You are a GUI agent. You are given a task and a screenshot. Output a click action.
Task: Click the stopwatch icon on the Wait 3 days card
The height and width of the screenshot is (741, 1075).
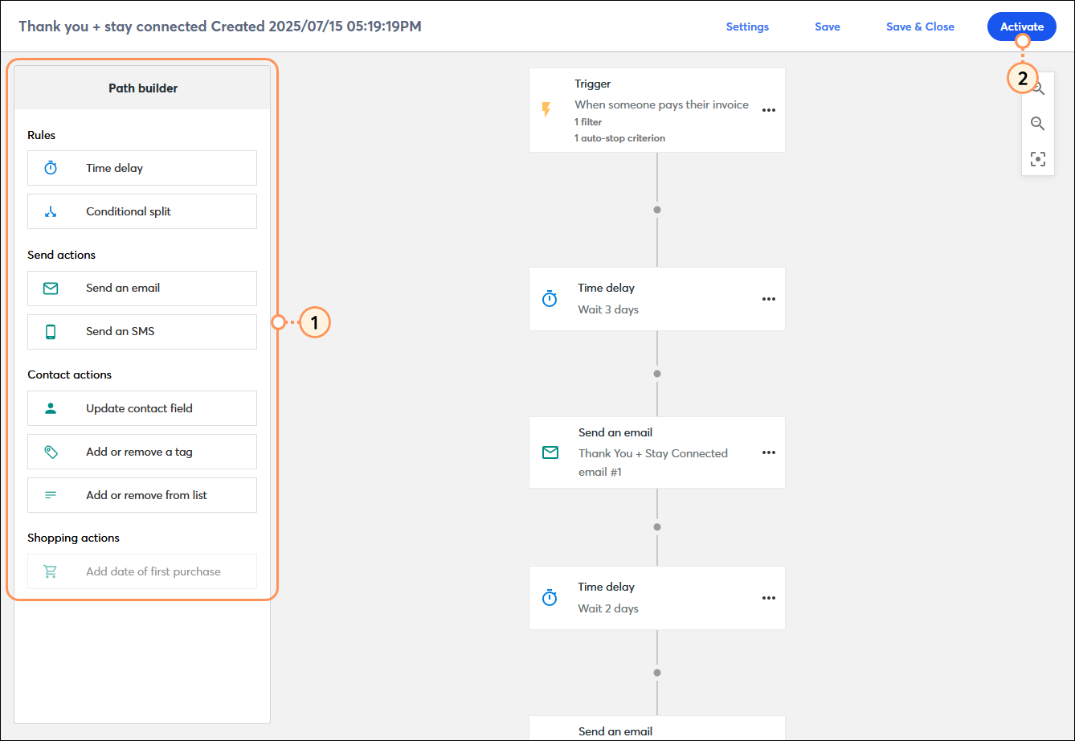(x=550, y=299)
